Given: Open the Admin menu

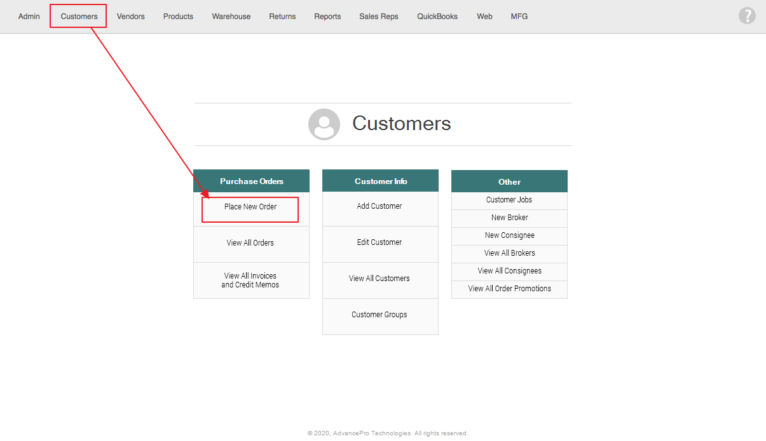Looking at the screenshot, I should pos(29,16).
